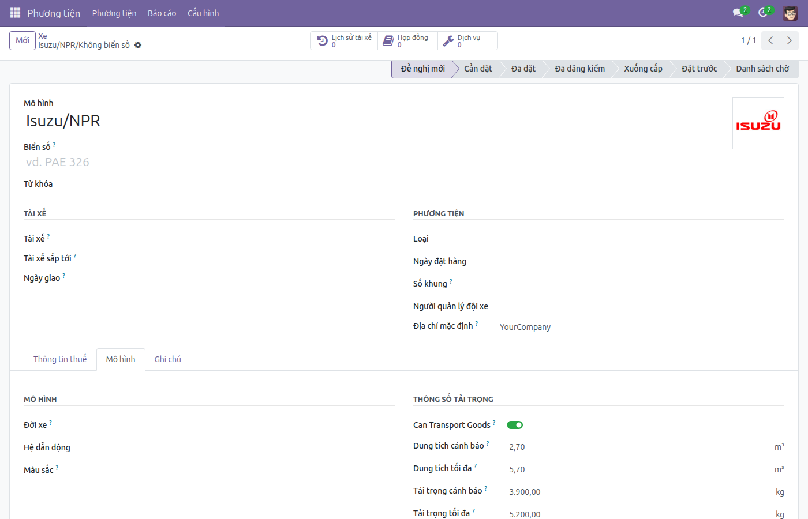Click the gear actions icon beside breadcrumb
808x519 pixels.
(x=138, y=45)
